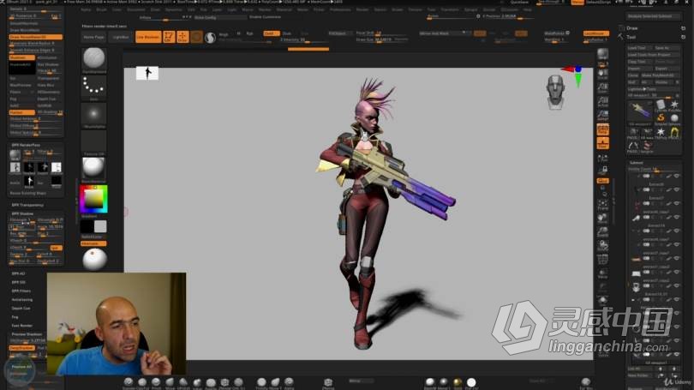Expand the BPR AO section
Image resolution: width=694 pixels, height=390 pixels.
[x=18, y=273]
